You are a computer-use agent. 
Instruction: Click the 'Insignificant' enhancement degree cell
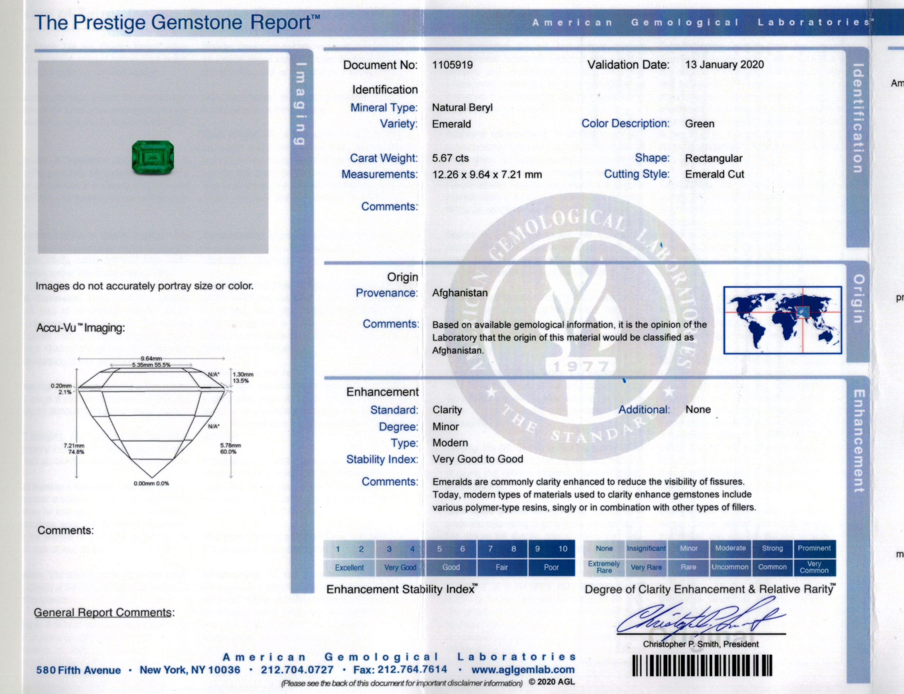(646, 548)
